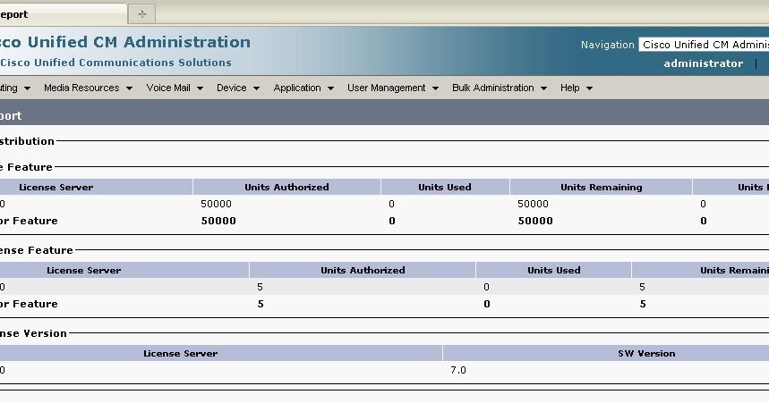Click the bold 5 Units Authorized total
The width and height of the screenshot is (769, 403).
point(261,304)
